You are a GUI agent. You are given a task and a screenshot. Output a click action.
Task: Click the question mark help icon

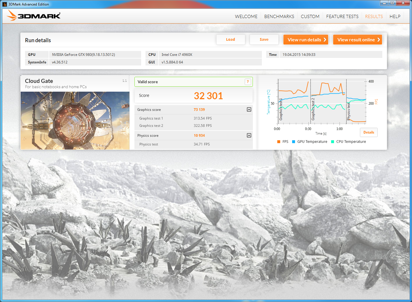coord(248,82)
